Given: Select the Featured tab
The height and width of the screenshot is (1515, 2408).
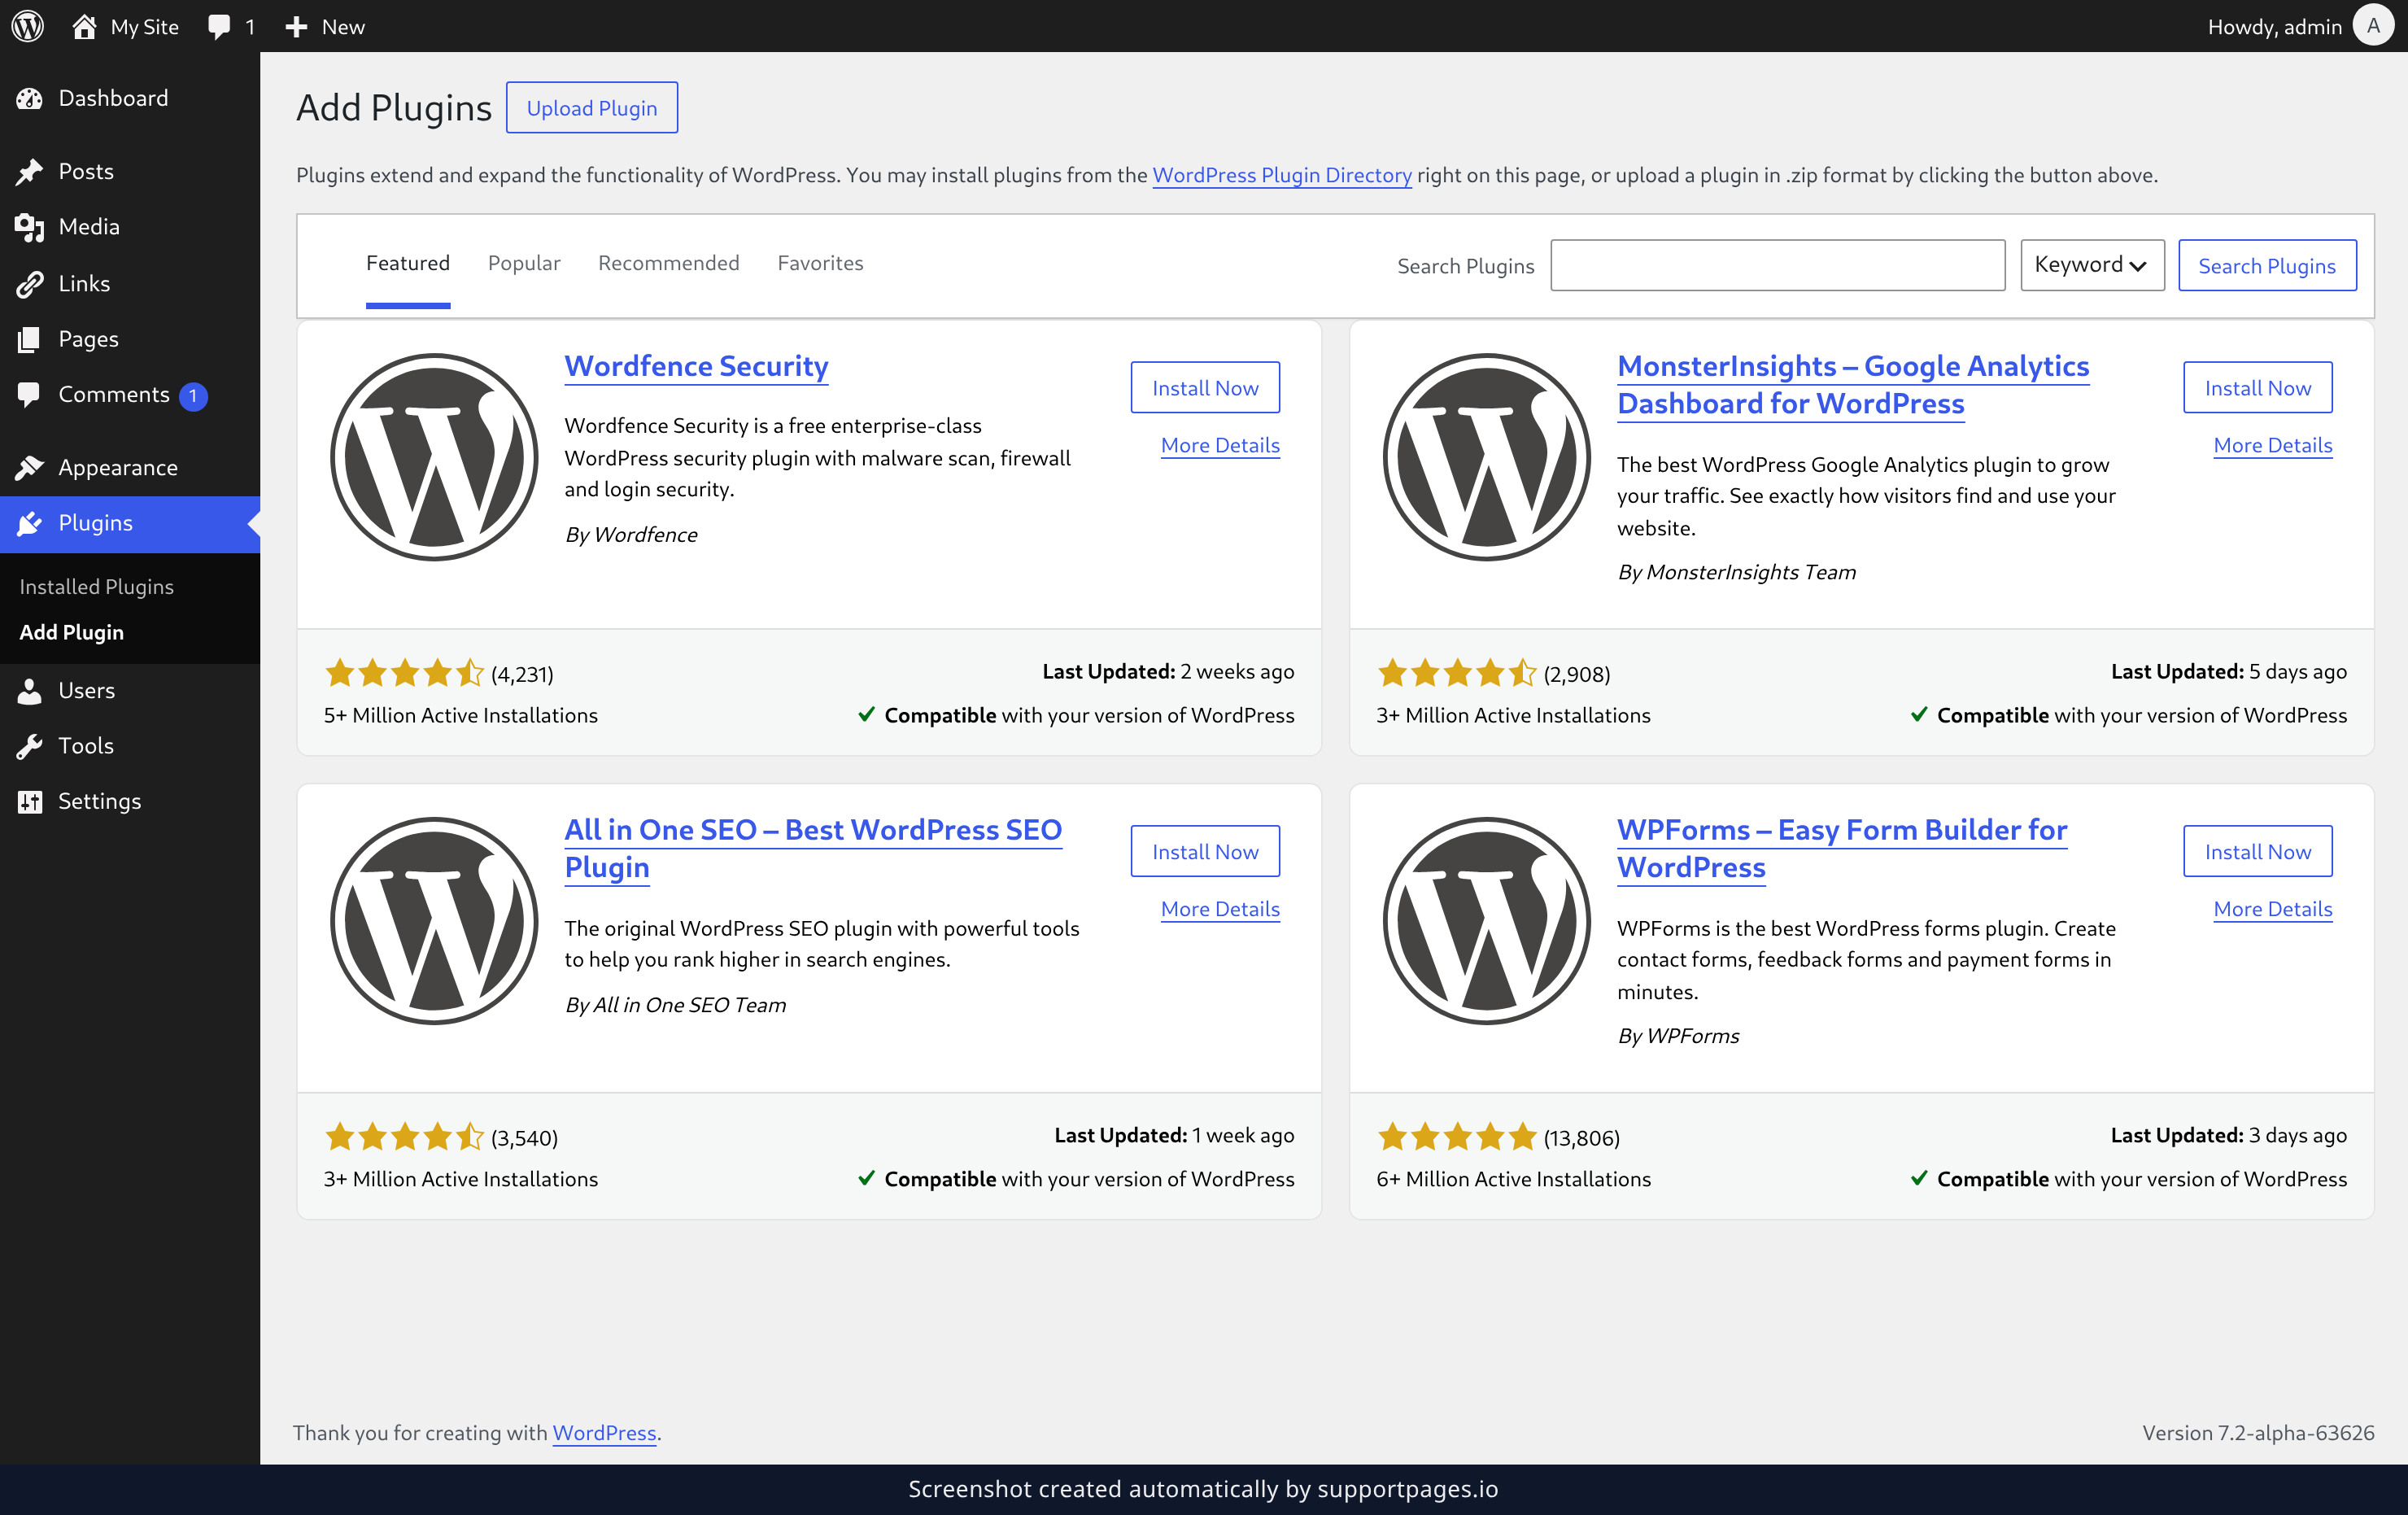Looking at the screenshot, I should point(408,263).
